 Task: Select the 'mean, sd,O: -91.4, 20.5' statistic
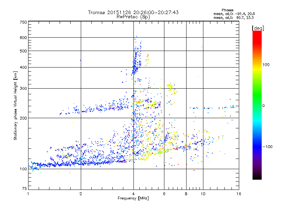tap(234, 14)
